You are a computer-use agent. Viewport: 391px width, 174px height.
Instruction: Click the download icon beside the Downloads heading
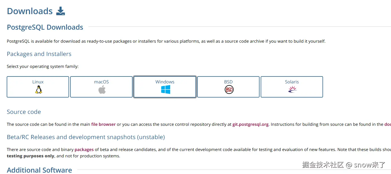(60, 11)
